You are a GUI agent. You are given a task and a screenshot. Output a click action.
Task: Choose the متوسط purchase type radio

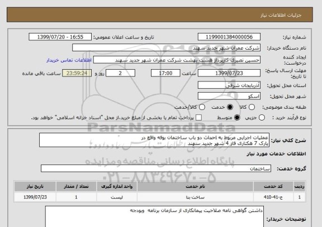click(237, 118)
